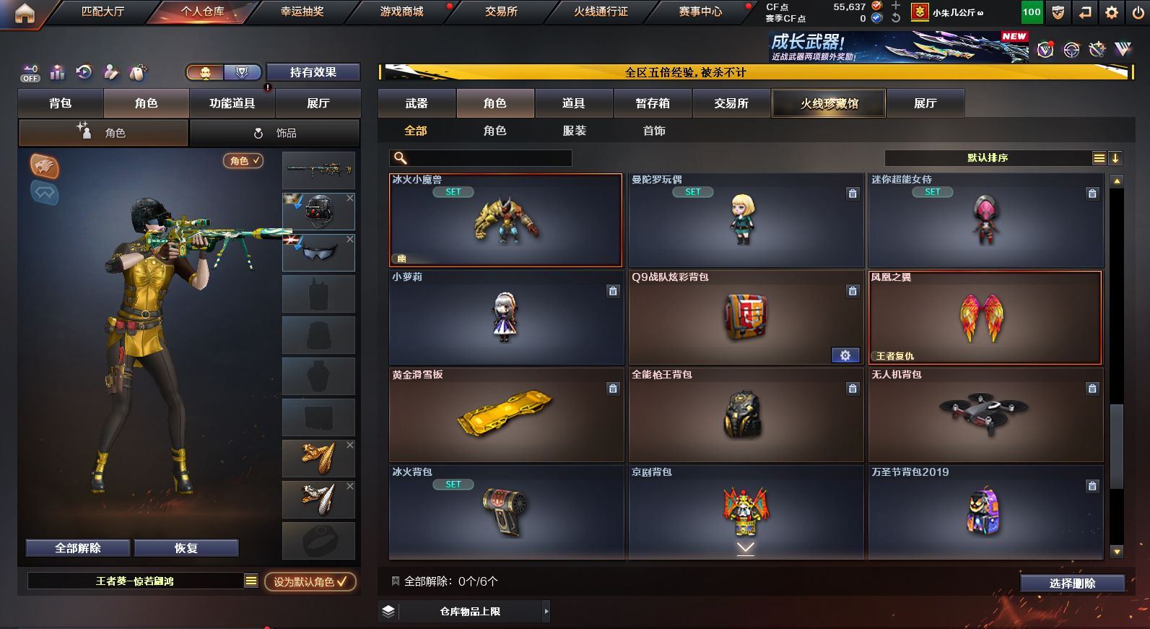Select the 服装 filter tab

(x=574, y=131)
